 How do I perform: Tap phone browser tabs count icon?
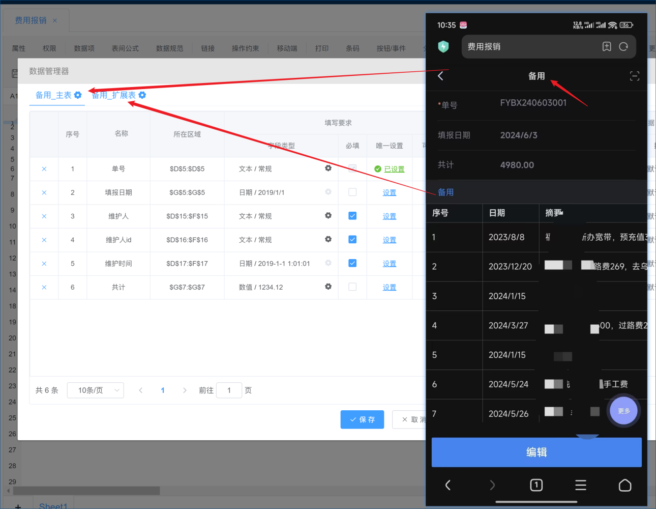tap(536, 485)
